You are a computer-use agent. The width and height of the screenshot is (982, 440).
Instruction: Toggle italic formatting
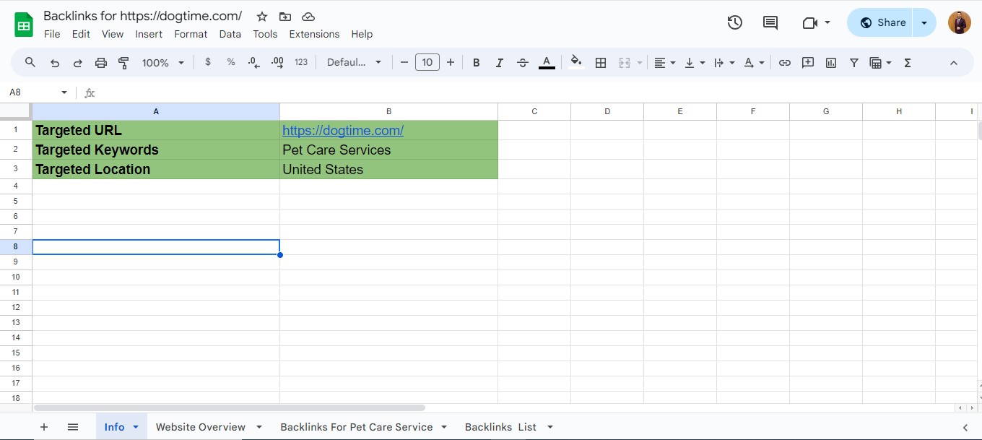coord(500,63)
